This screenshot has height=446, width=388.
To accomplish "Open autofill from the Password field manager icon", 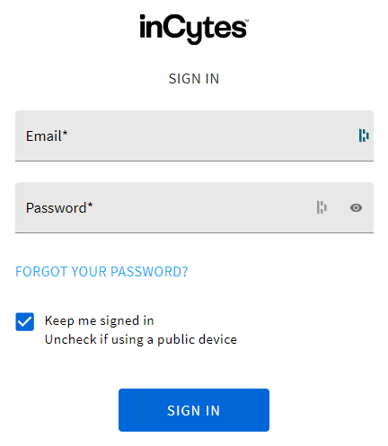I will click(x=322, y=207).
